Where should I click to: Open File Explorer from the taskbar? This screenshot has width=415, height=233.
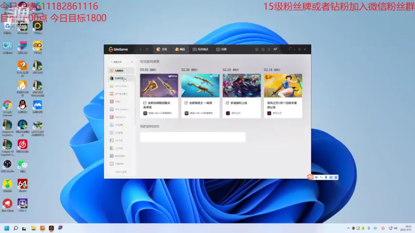point(33,228)
